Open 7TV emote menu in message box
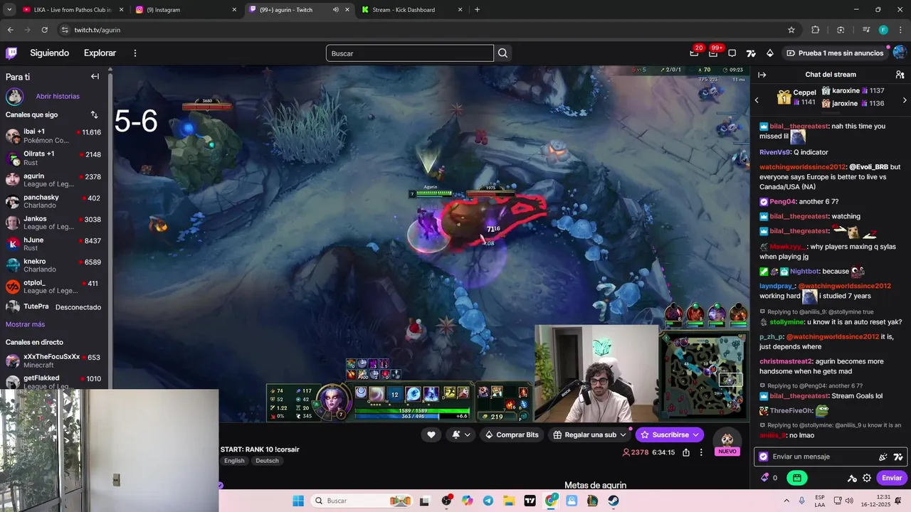 898,457
